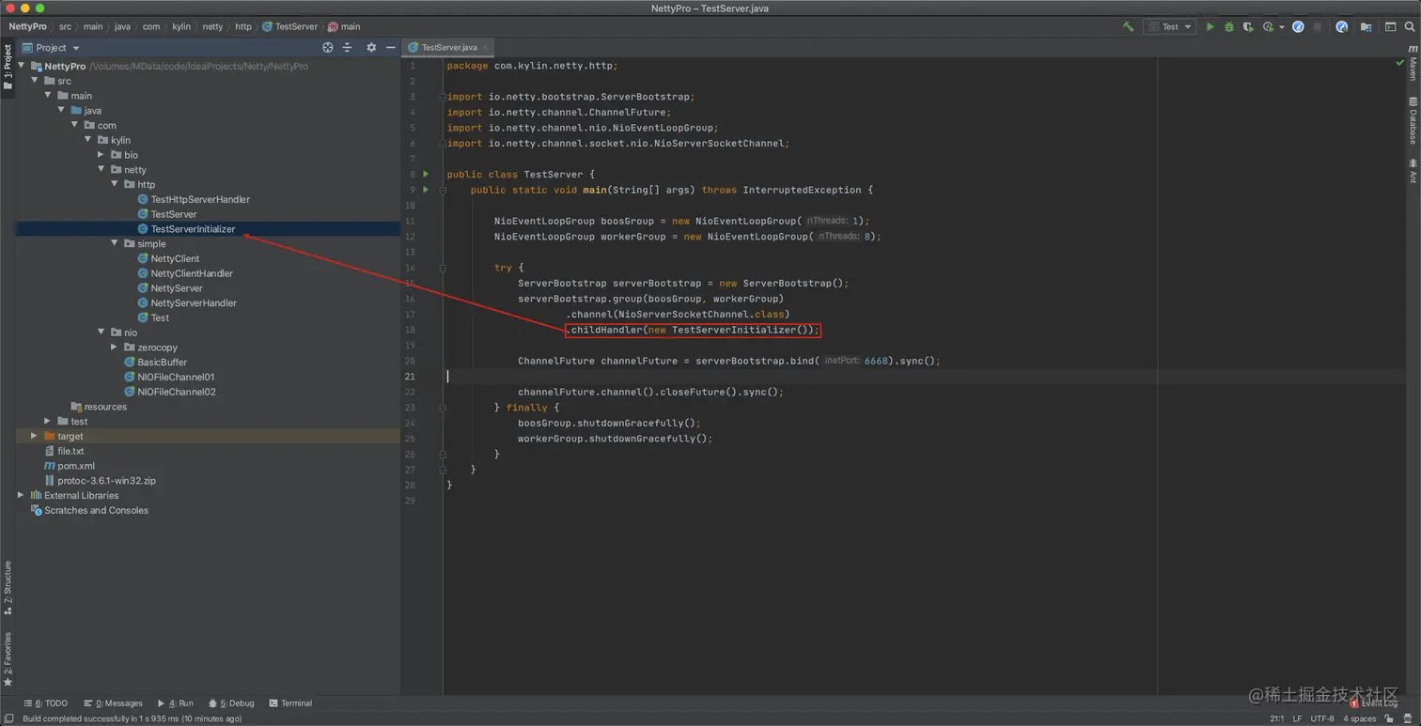The image size is (1421, 726).
Task: Start debugging with the green bug icon
Action: pos(1229,26)
